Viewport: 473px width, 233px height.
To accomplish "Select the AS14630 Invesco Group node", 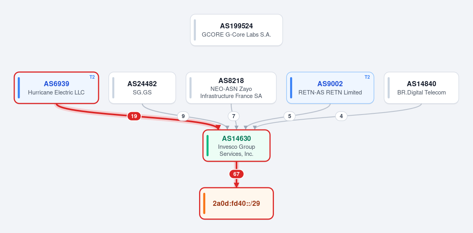I will tap(236, 146).
